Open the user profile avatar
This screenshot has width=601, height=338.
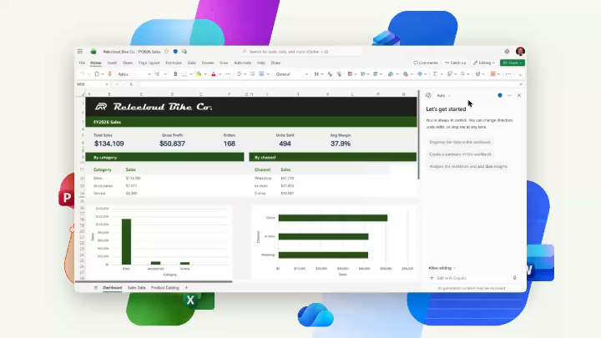pos(520,52)
